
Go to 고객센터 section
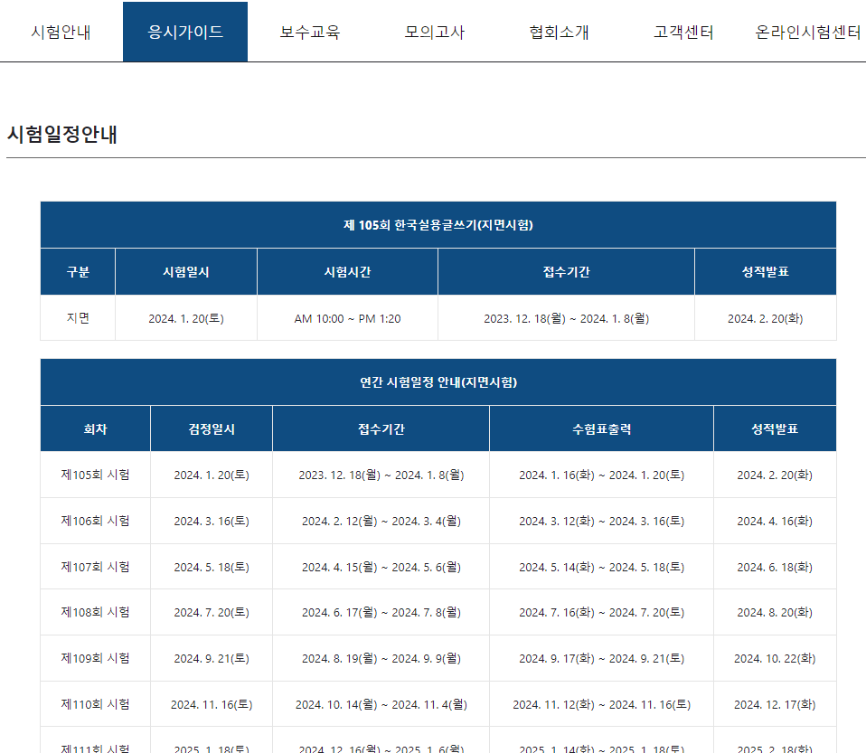pyautogui.click(x=682, y=30)
